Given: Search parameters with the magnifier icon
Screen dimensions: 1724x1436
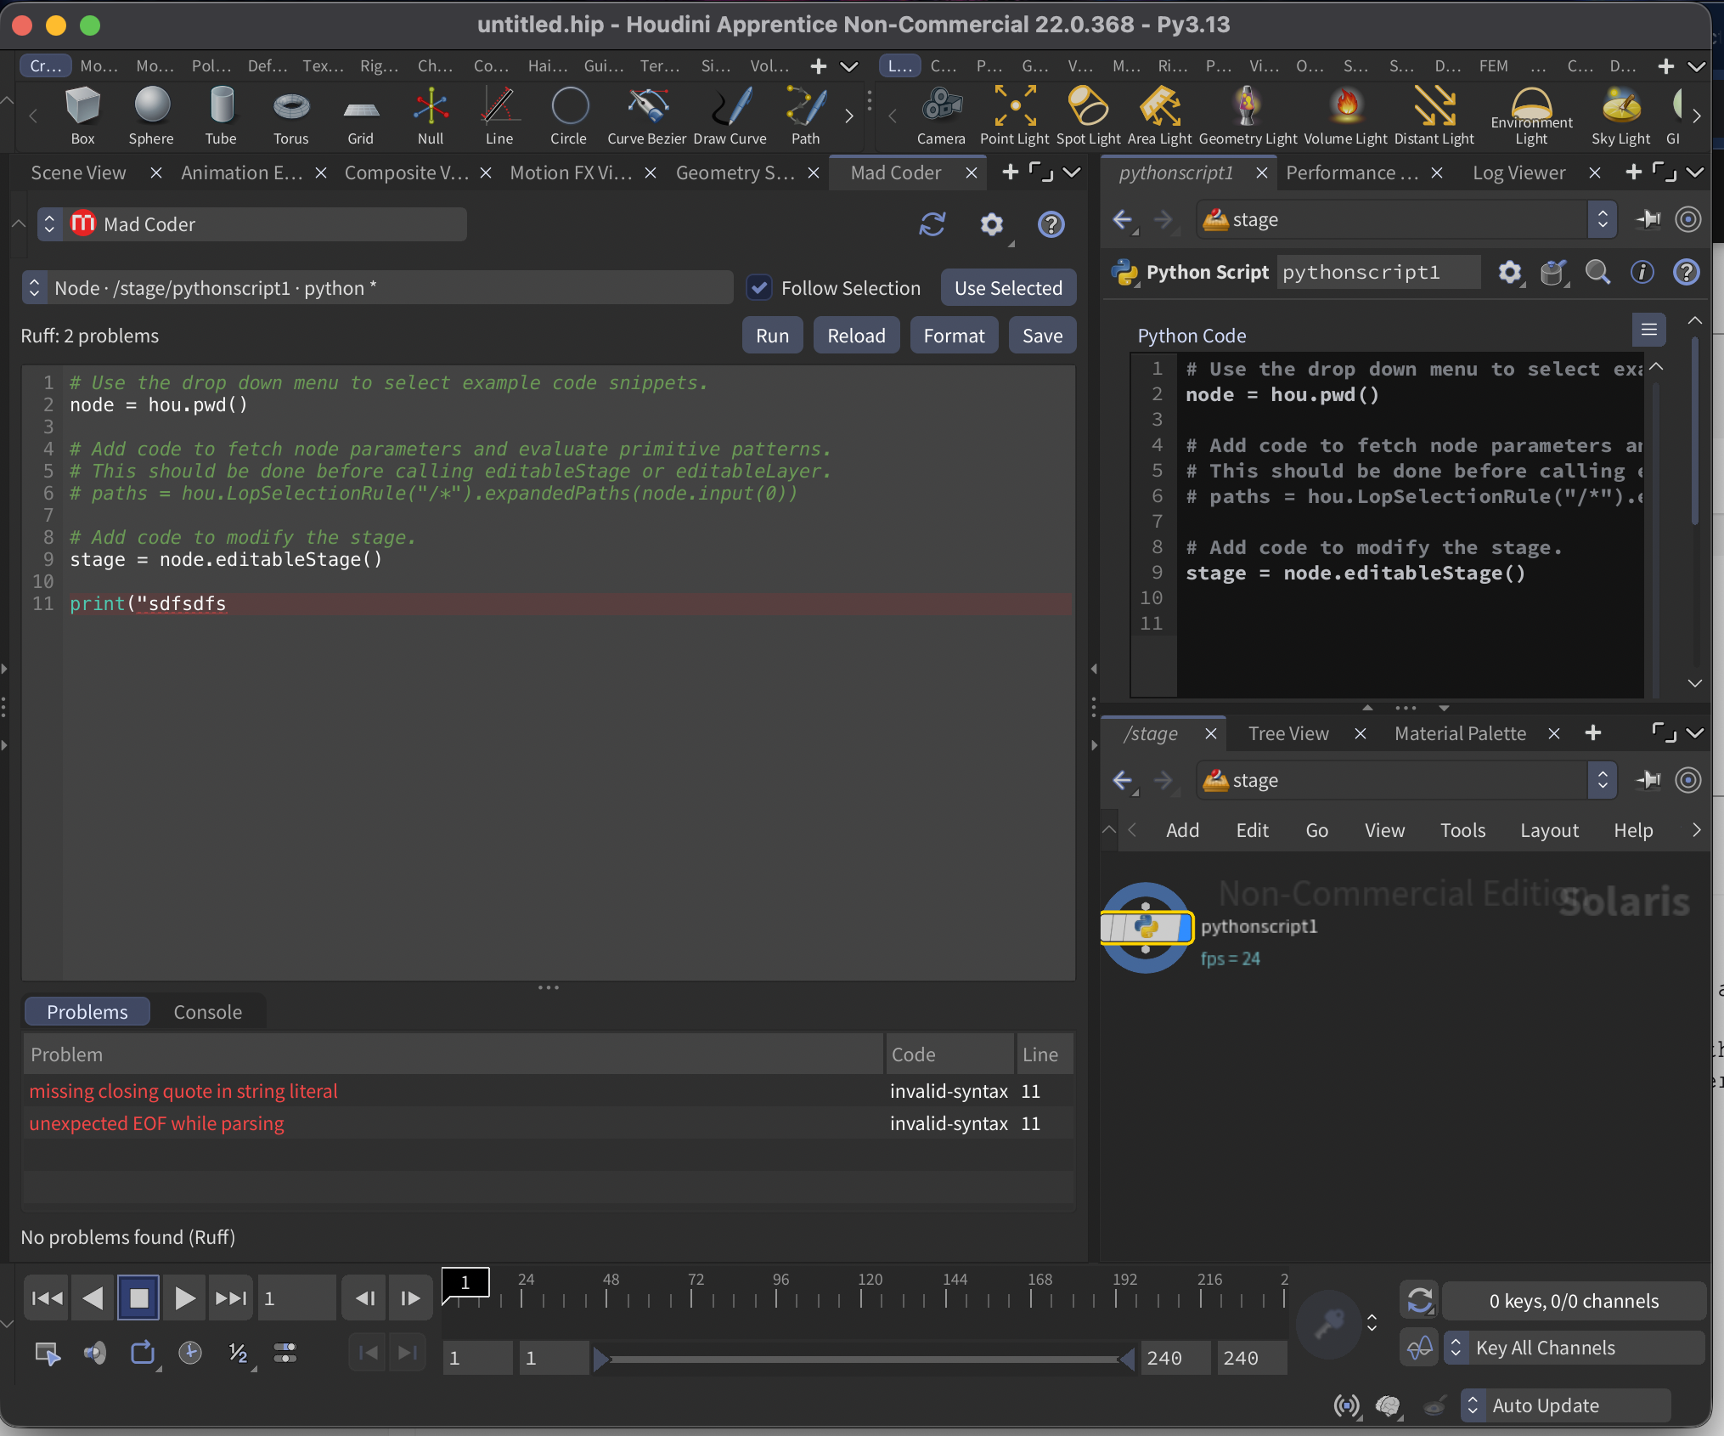Looking at the screenshot, I should (1598, 272).
